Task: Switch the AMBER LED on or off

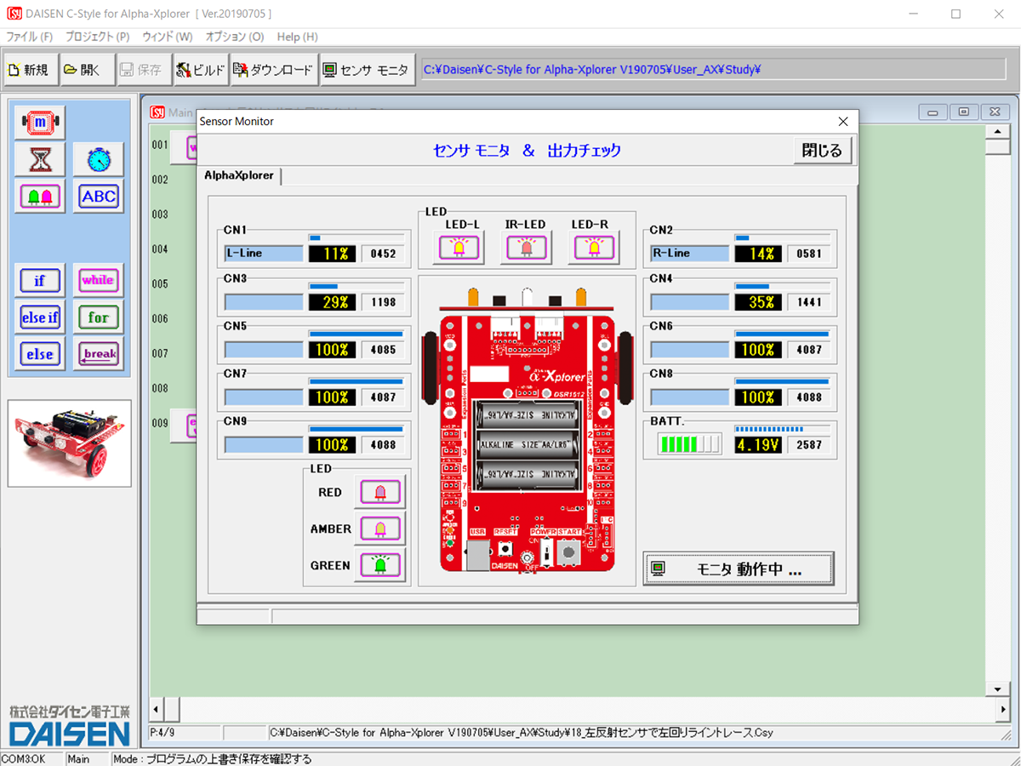Action: pos(379,529)
